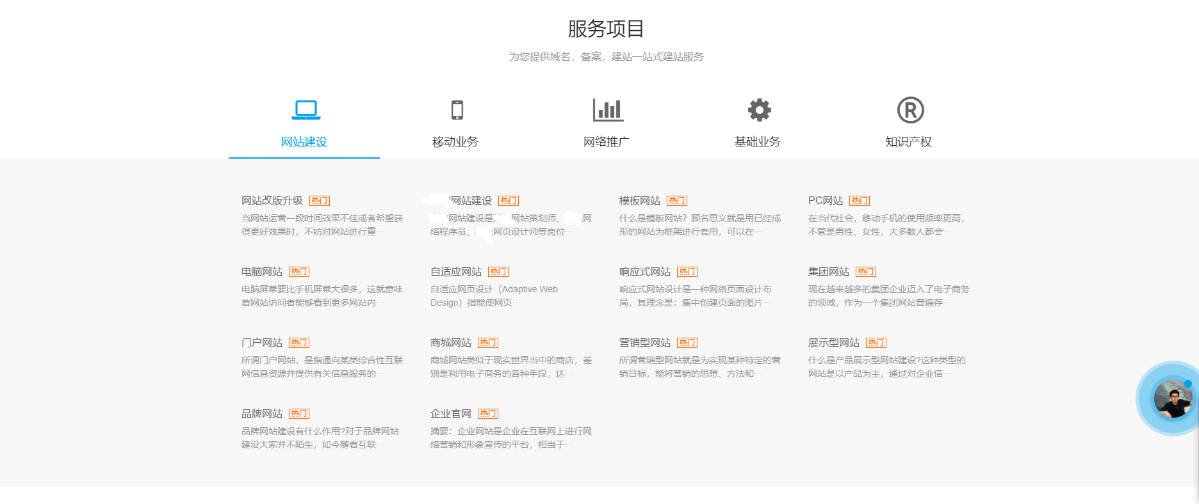
Task: Click description starting 现在越来越多的集团企业
Action: (x=889, y=296)
